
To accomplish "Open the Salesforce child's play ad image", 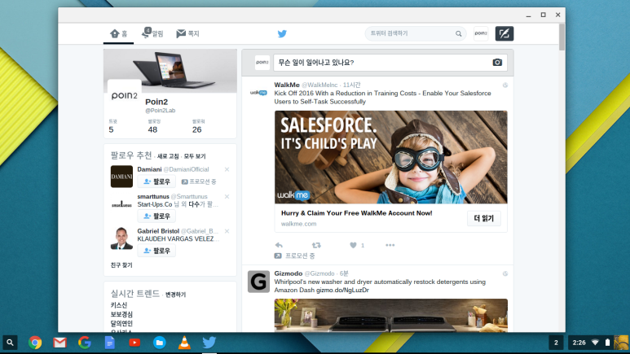I will (x=391, y=157).
